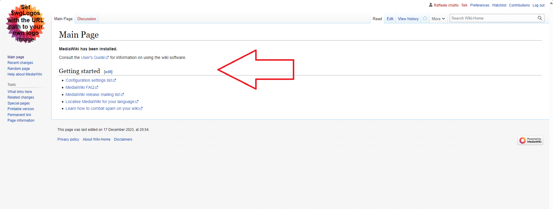Click the Powered by MediaWiki badge
This screenshot has width=553, height=209.
tap(530, 140)
